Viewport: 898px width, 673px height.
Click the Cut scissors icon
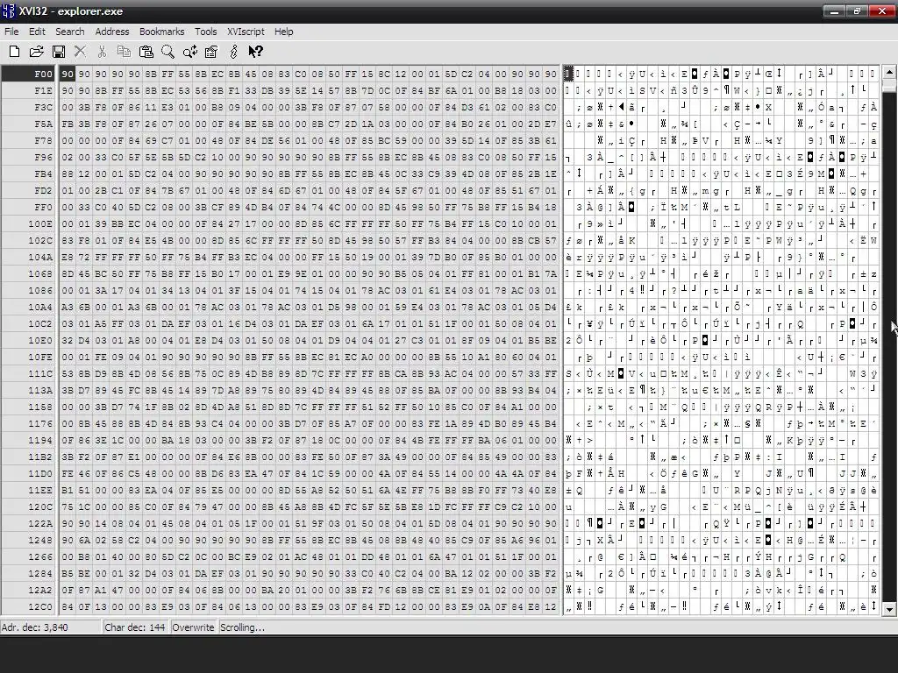point(102,52)
